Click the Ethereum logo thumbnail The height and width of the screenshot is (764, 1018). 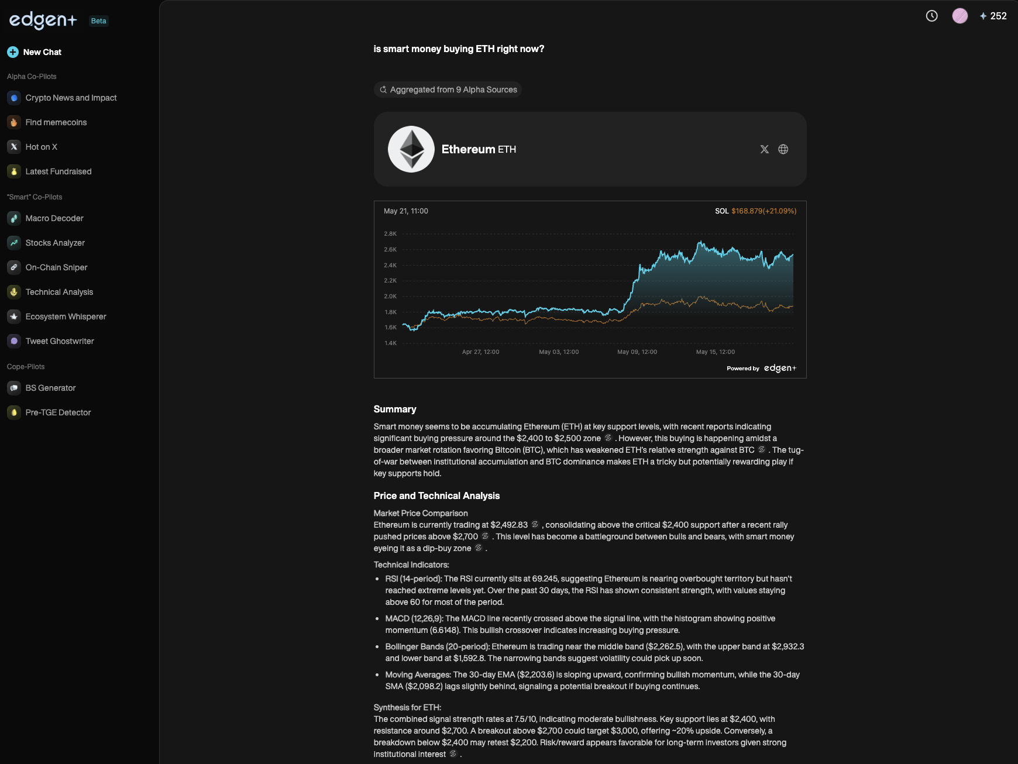click(411, 149)
